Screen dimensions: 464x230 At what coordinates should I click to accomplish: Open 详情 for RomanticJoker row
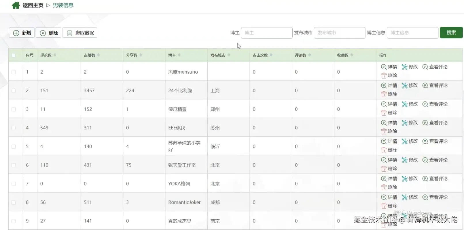tap(389, 197)
